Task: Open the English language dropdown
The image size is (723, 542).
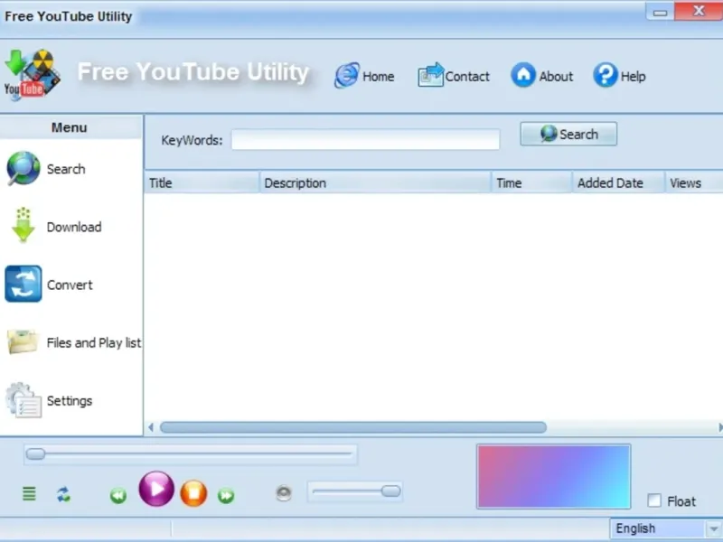Action: click(x=666, y=528)
